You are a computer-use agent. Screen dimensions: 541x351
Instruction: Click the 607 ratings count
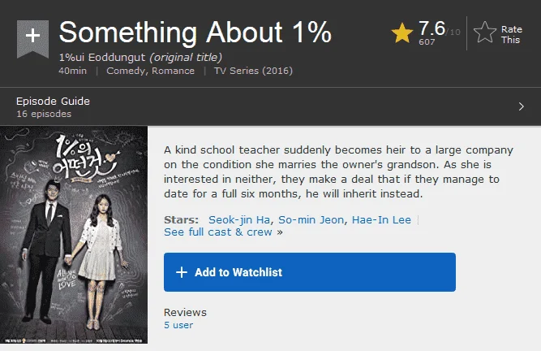[427, 41]
